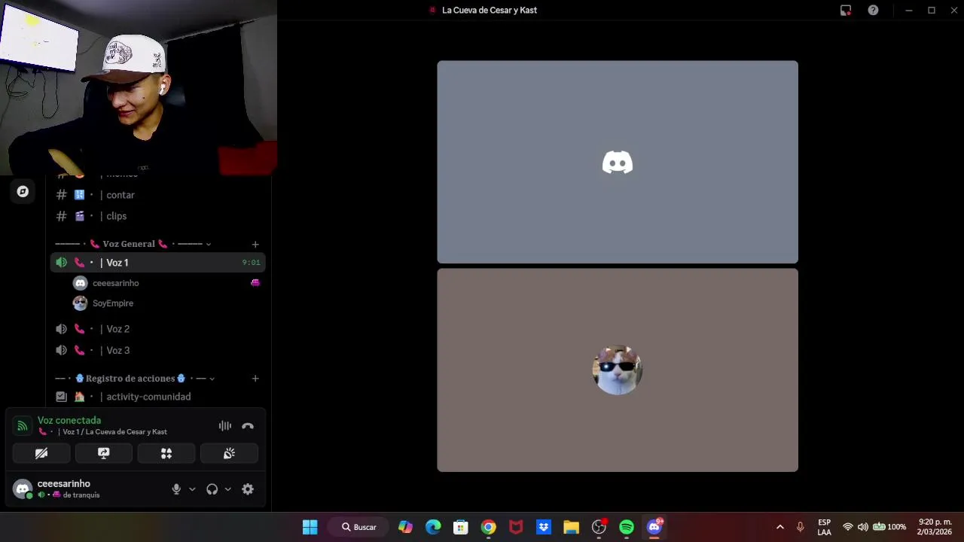964x542 pixels.
Task: Open the connection status signal icon
Action: tap(23, 426)
